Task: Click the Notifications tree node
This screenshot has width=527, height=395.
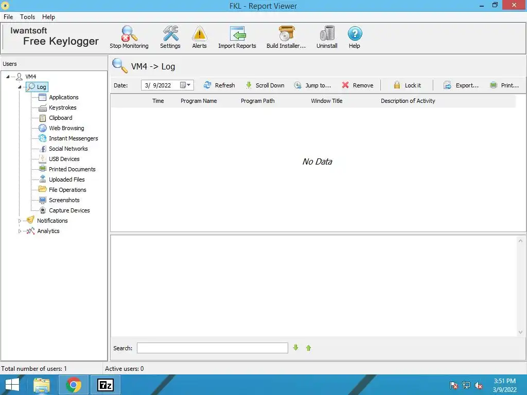Action: tap(52, 221)
